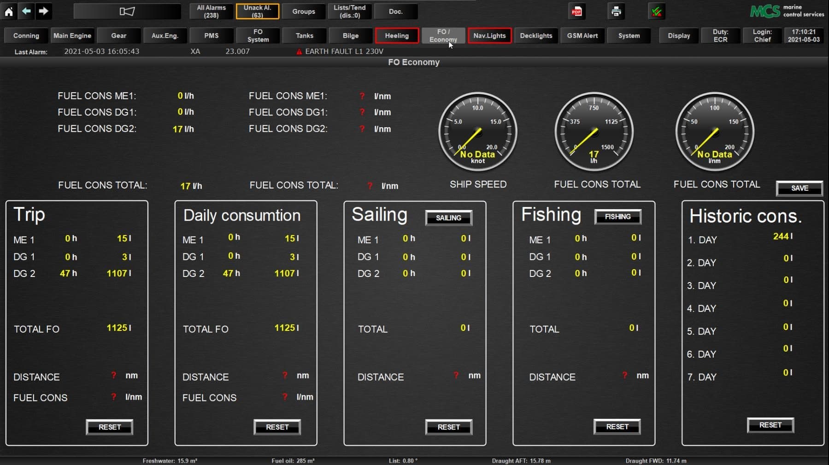Image resolution: width=829 pixels, height=465 pixels.
Task: Select the FO / Economy tab
Action: point(443,35)
